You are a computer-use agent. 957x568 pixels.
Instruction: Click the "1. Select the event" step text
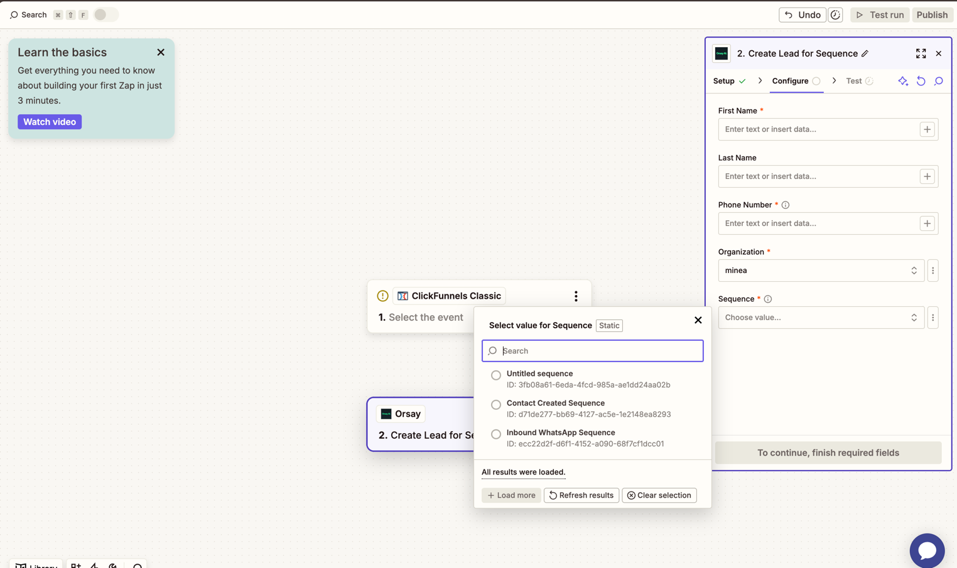click(x=421, y=317)
